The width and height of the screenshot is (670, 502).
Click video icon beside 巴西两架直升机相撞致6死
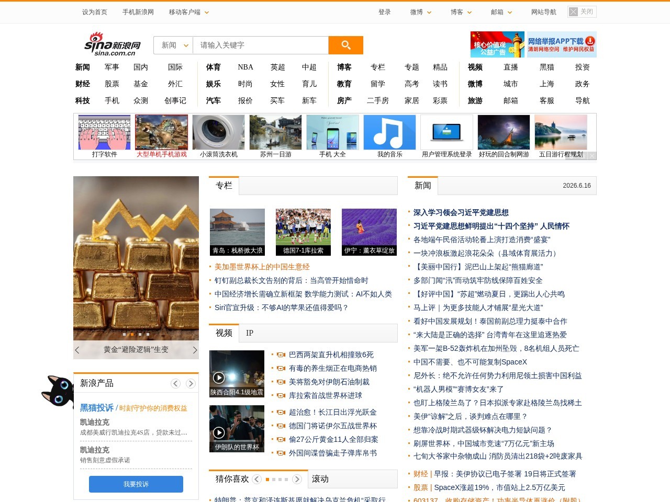(281, 355)
